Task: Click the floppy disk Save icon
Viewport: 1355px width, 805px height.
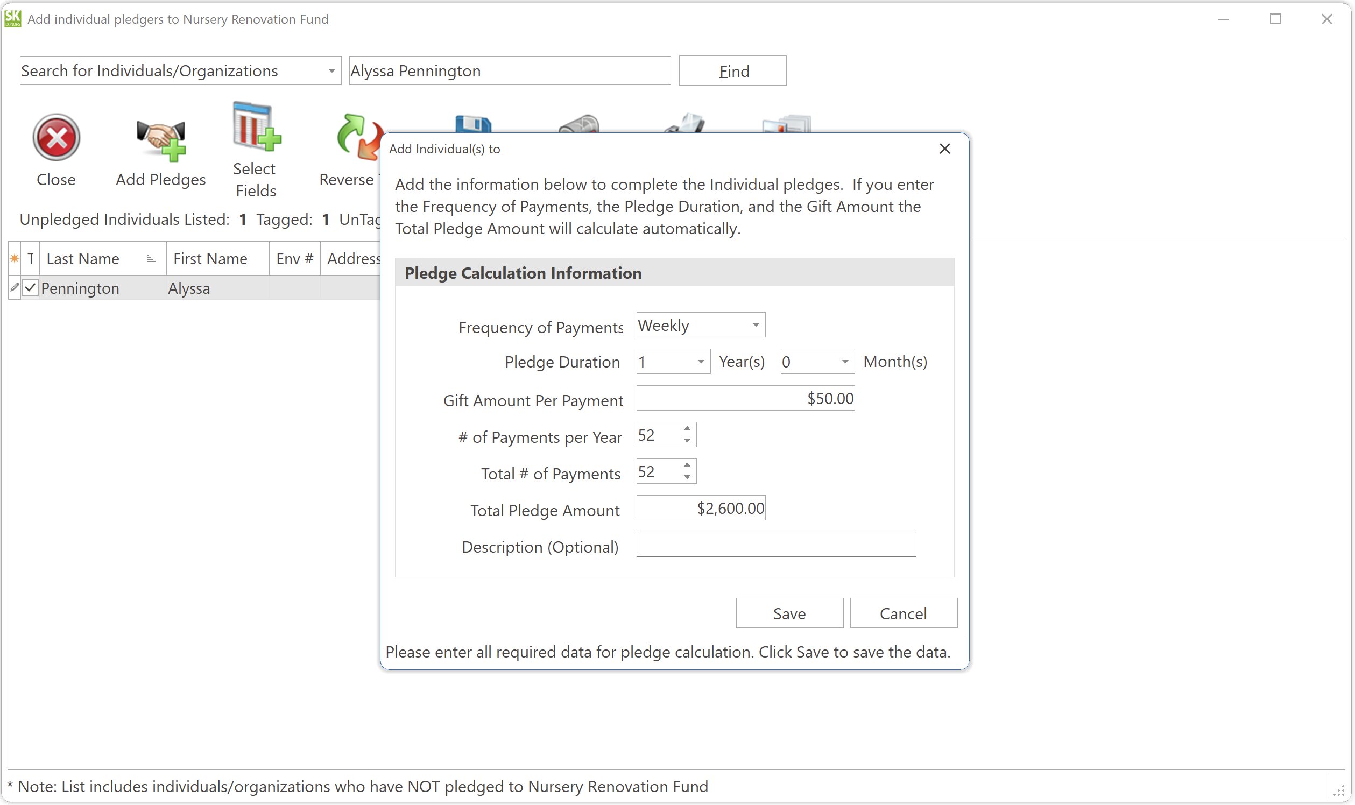Action: [x=474, y=125]
